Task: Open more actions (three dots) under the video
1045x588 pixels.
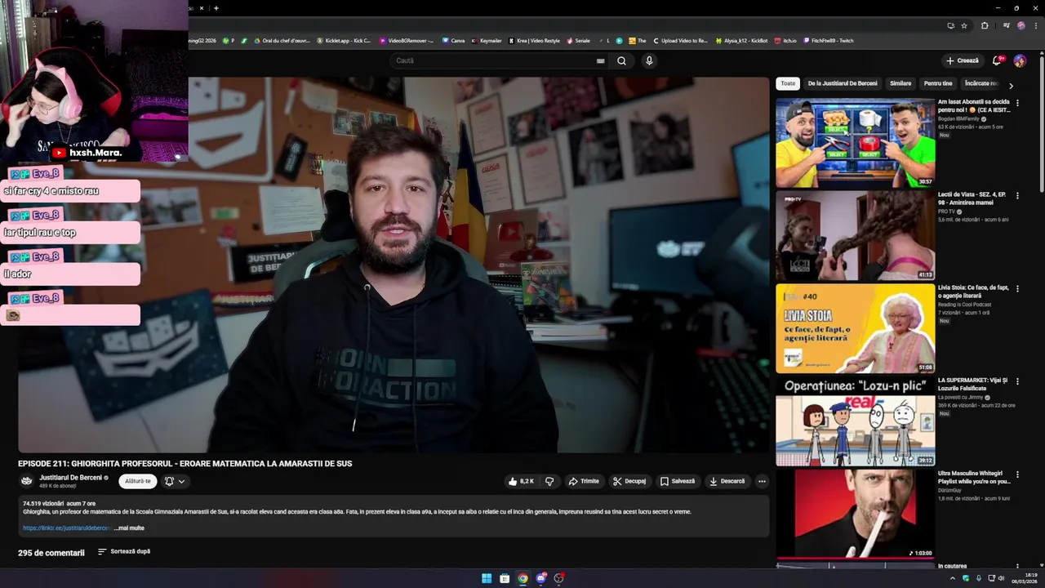Action: (762, 481)
